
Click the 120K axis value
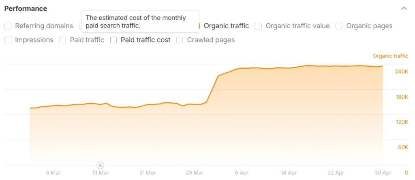pos(402,122)
